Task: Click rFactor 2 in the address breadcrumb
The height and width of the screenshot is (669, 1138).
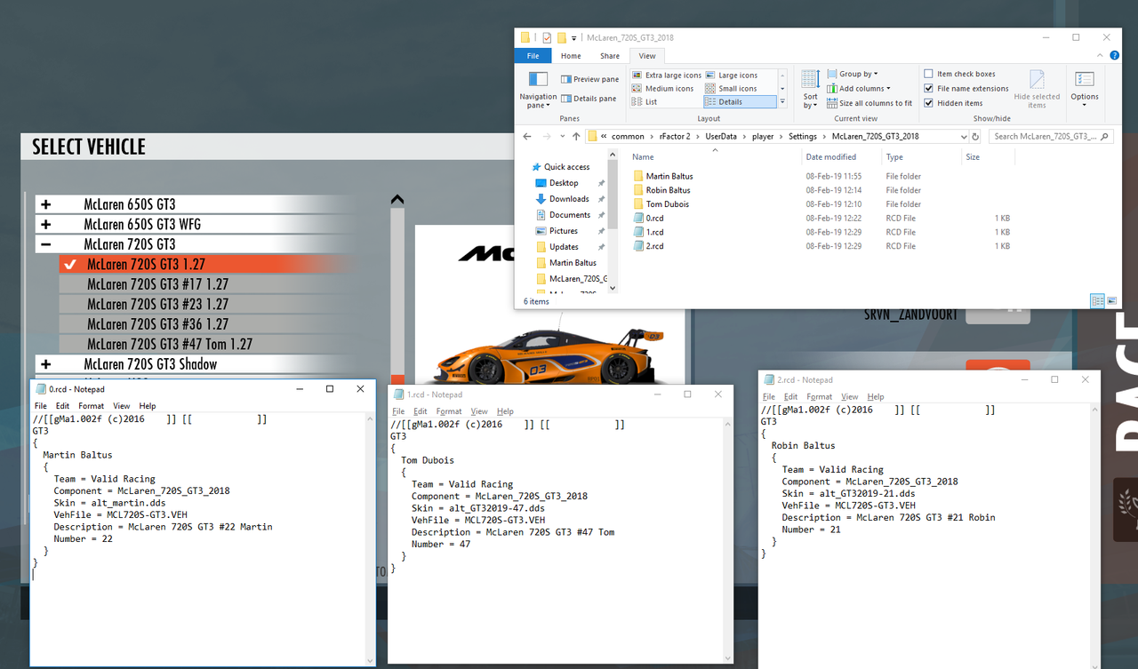Action: [x=675, y=137]
